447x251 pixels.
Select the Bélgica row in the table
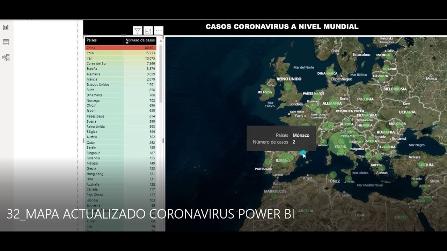pos(121,132)
